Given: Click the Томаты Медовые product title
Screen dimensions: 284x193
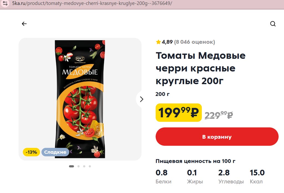Looking at the screenshot, I should [x=201, y=68].
